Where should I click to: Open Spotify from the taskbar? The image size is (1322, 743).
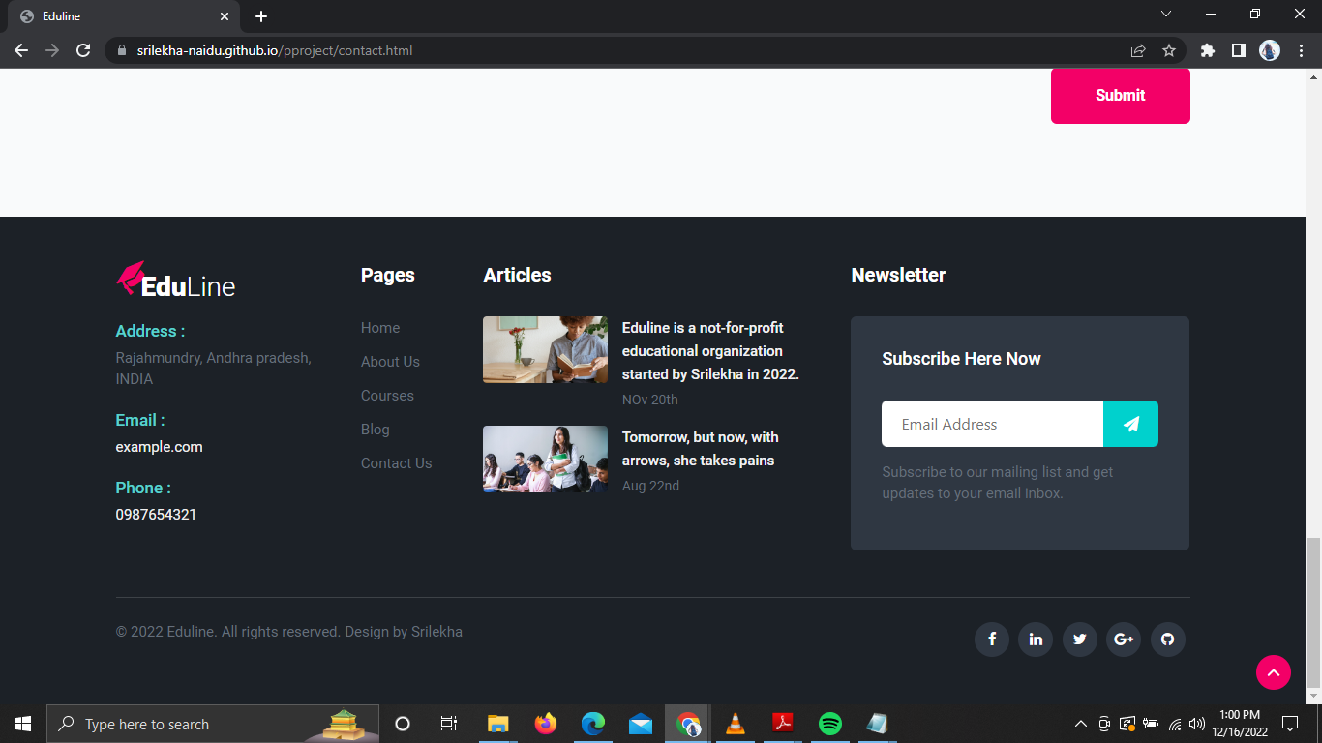(x=829, y=723)
